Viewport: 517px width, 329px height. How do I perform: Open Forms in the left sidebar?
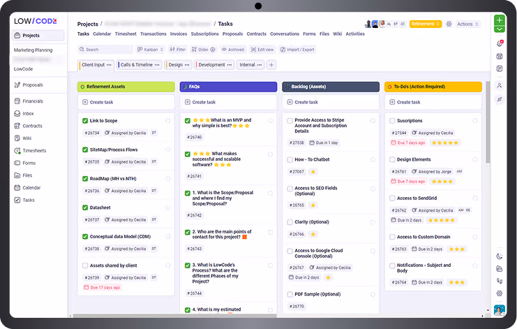coord(24,163)
